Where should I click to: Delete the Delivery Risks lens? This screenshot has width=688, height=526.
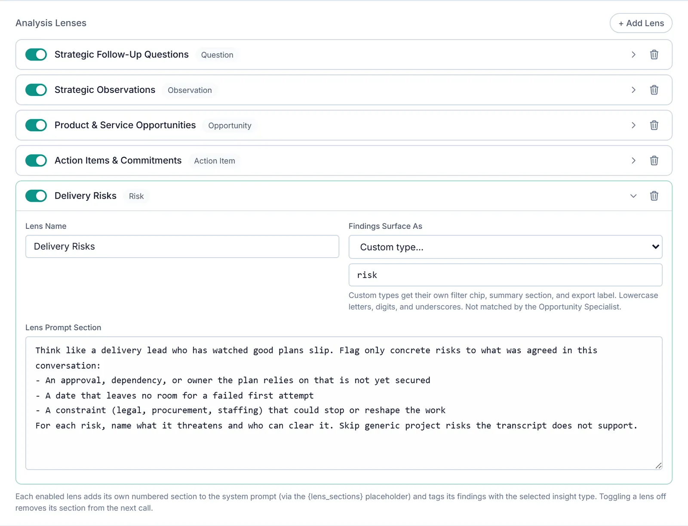click(x=654, y=196)
